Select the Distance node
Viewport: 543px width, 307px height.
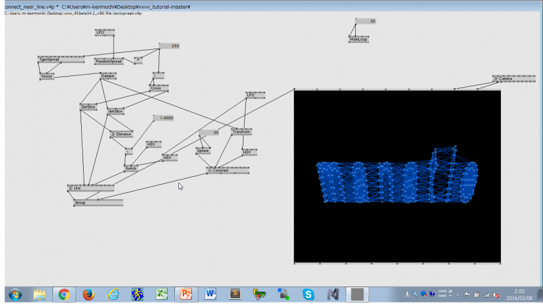click(x=122, y=134)
